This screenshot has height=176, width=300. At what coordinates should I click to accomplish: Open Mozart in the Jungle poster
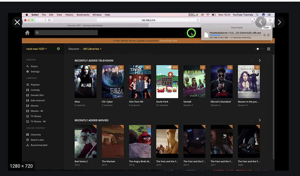tap(249, 82)
